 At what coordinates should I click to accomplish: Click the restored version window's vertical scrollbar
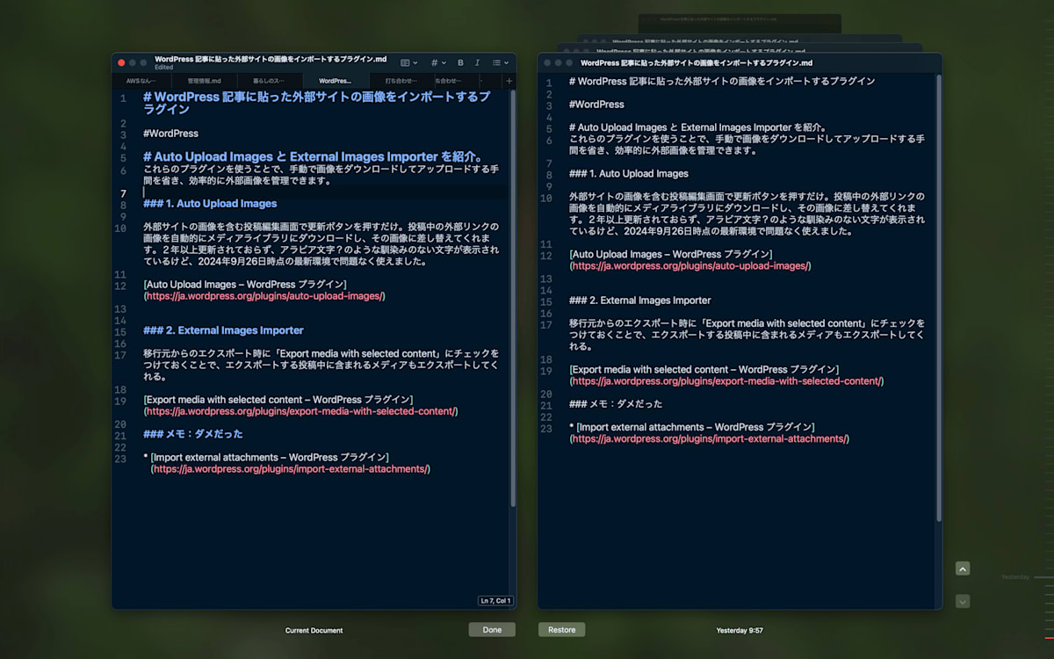[939, 299]
